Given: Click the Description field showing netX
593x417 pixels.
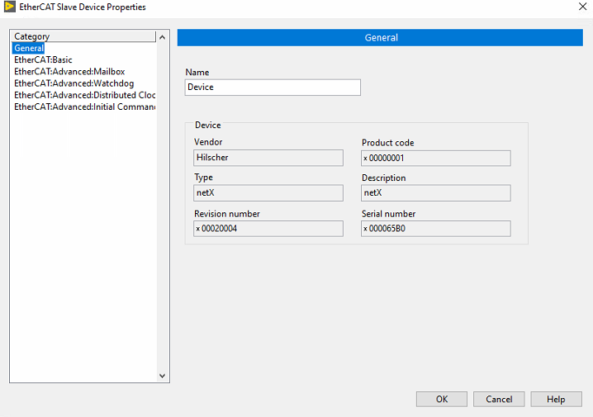Looking at the screenshot, I should [436, 192].
